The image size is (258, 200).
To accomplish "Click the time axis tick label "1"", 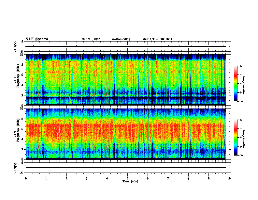I will pyautogui.click(x=46, y=178).
